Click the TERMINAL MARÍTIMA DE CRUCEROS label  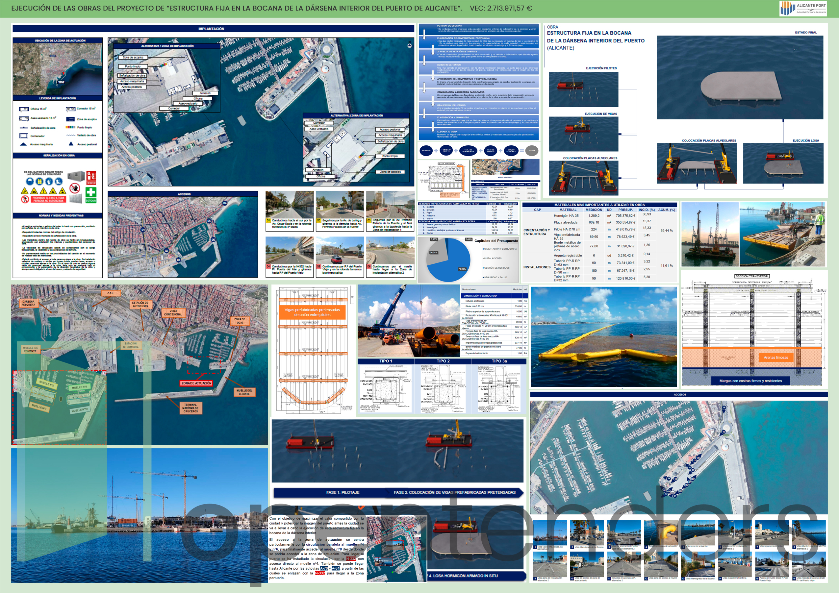(x=191, y=408)
